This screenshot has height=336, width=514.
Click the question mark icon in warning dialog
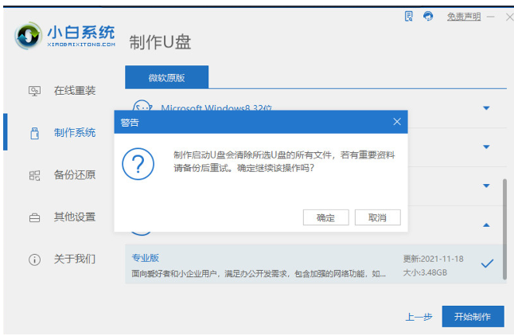coord(138,163)
